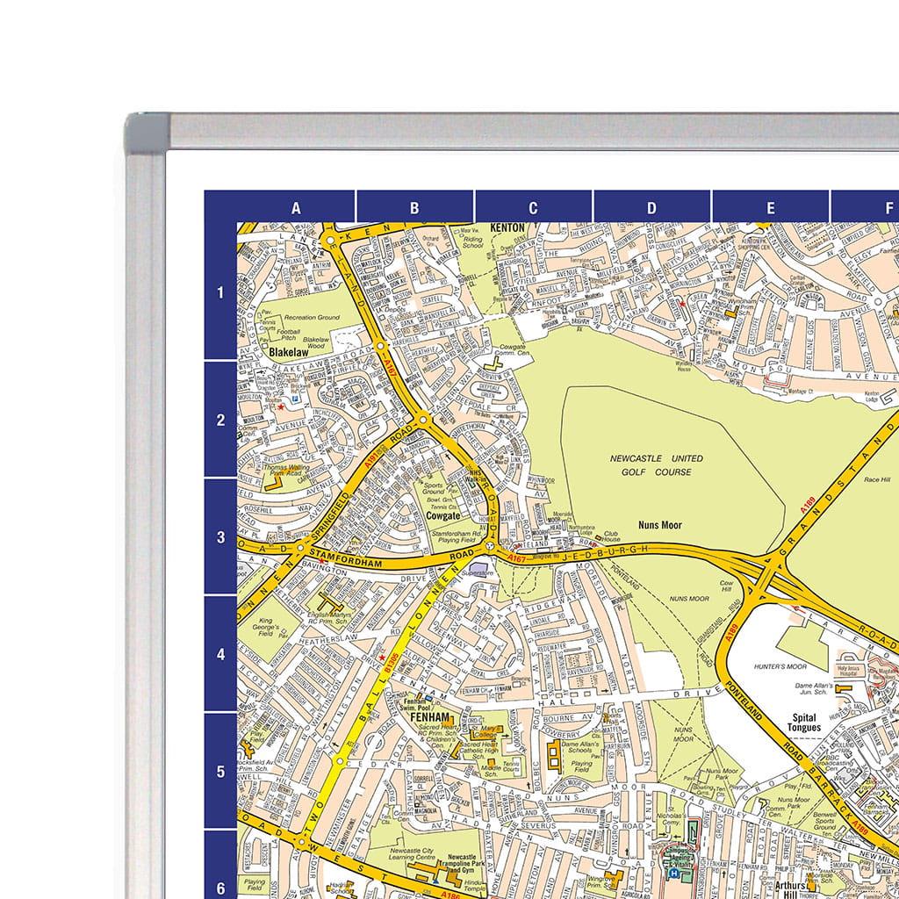Screen dimensions: 899x899
Task: Click grid column header A
Action: [x=296, y=208]
